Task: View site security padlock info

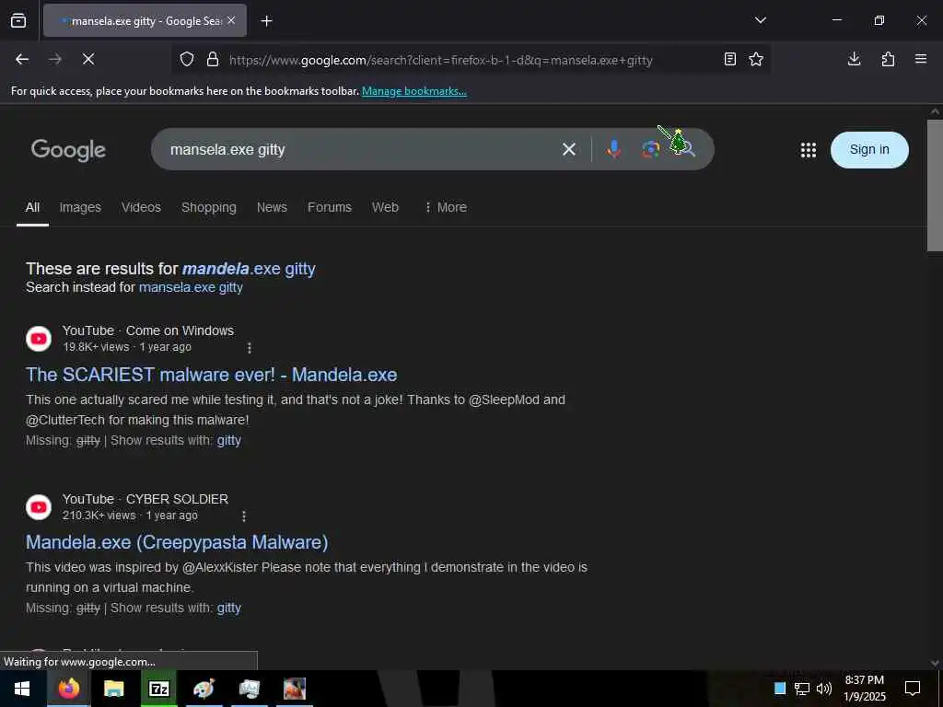Action: pos(213,60)
